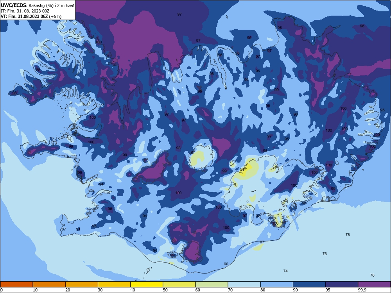Click the '74' humidity value over the sea
The image size is (391, 293).
285,271
